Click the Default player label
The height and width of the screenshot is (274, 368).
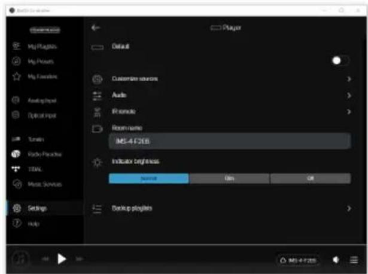click(x=120, y=46)
